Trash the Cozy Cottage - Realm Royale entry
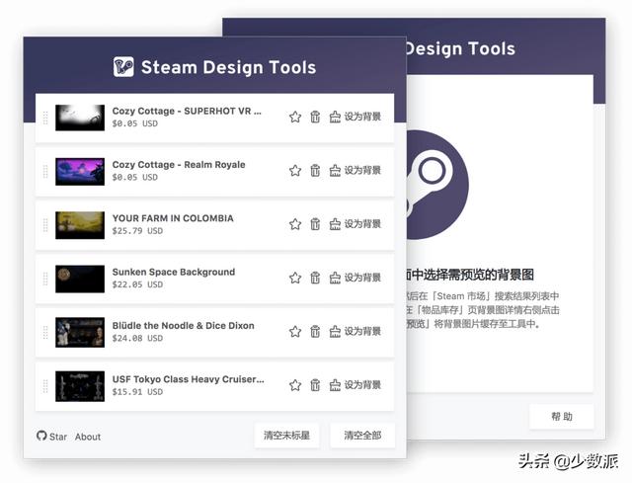632x483 pixels. pos(315,170)
